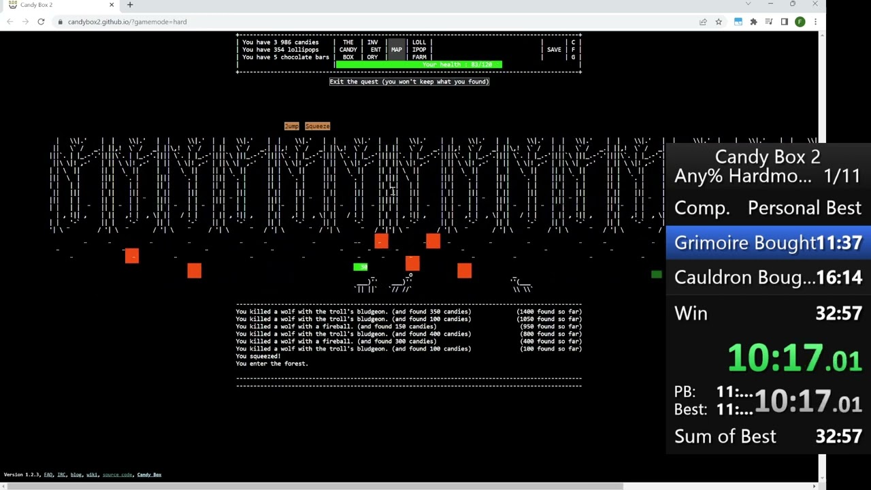Image resolution: width=871 pixels, height=490 pixels.
Task: View site information lock icon
Action: tap(61, 22)
